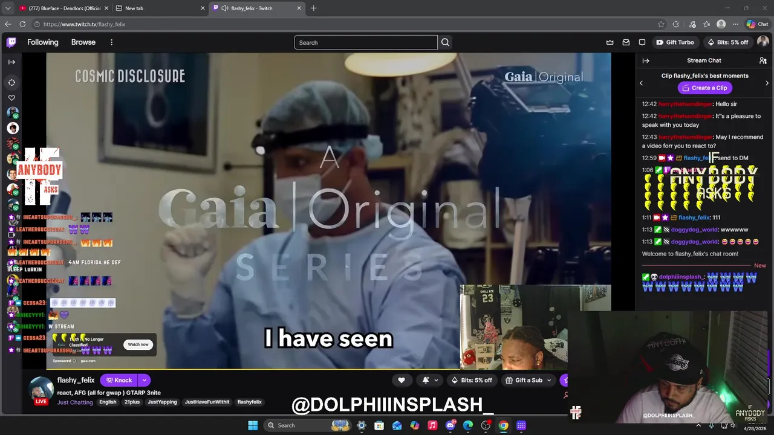Open user avatar menu on Twitch
This screenshot has width=774, height=435.
[x=763, y=42]
